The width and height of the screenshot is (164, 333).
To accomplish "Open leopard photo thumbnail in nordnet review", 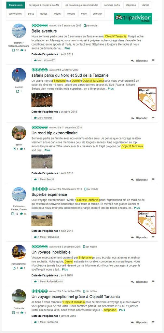I will [42, 100].
